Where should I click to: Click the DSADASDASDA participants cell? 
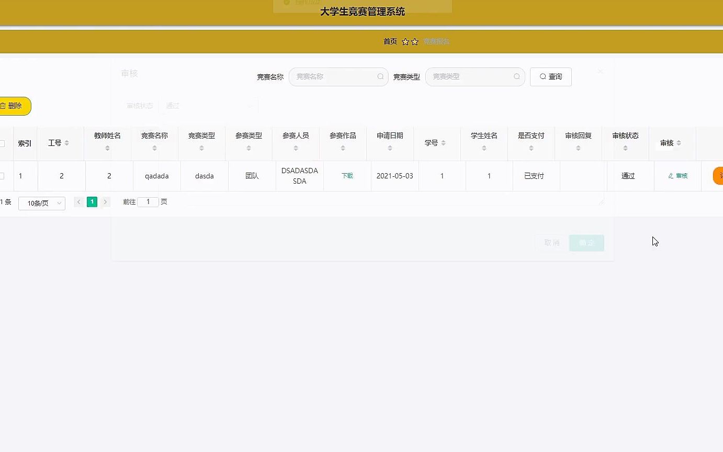[300, 176]
